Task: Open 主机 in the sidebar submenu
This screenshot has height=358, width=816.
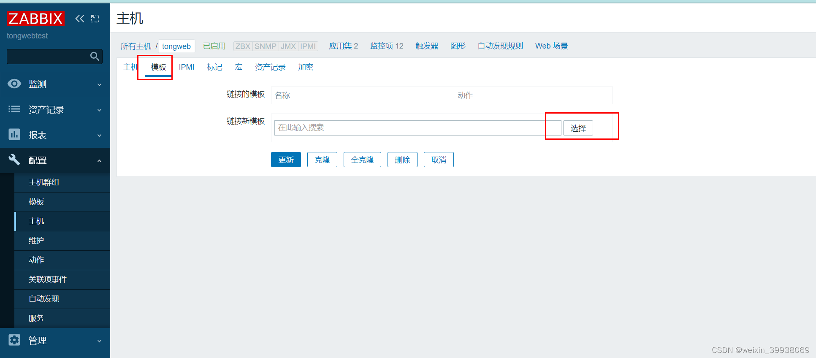Action: (x=62, y=221)
